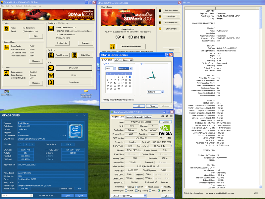Click the help button of the date dialog
Viewport: 265px width, 199px height.
[x=167, y=55]
